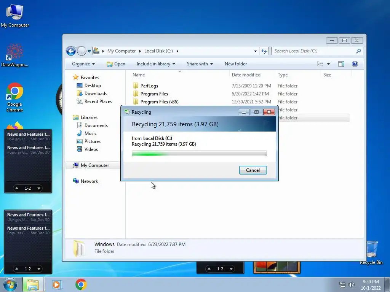Screen dimensions: 390x292
Task: Click the Recycling progress bar
Action: [199, 154]
